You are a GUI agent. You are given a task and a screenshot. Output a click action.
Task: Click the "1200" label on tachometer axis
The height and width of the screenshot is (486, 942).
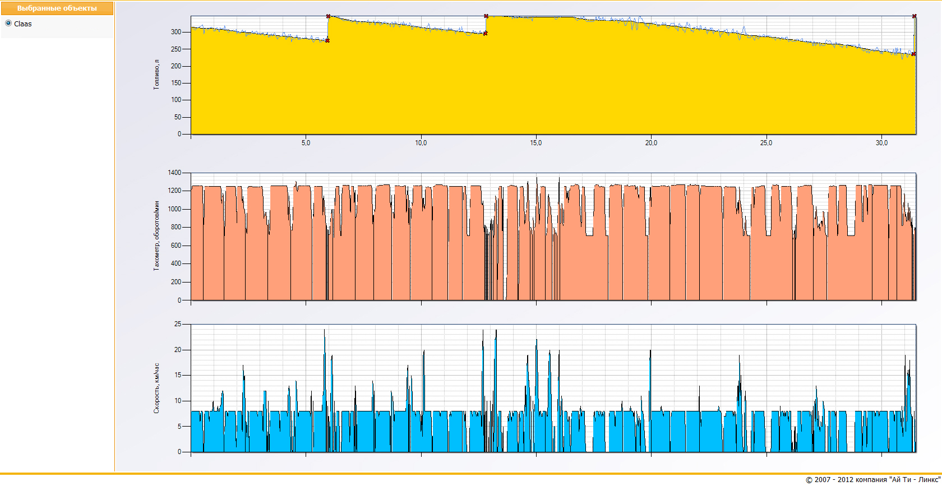(174, 191)
